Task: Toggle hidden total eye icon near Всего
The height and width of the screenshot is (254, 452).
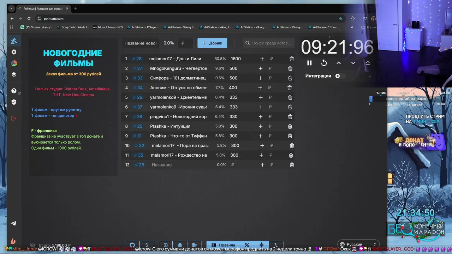Action: (x=33, y=245)
